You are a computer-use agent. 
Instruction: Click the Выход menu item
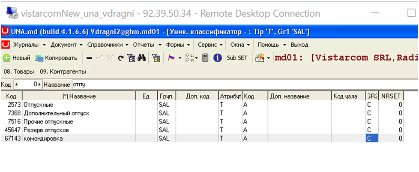pos(299,45)
